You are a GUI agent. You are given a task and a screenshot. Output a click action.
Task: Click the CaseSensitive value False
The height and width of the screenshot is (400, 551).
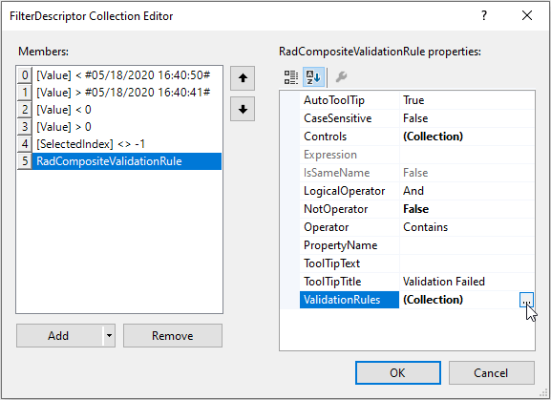[415, 118]
